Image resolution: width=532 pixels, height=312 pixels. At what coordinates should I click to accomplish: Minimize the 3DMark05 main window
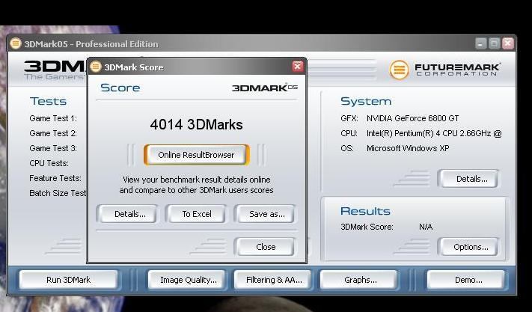(481, 43)
